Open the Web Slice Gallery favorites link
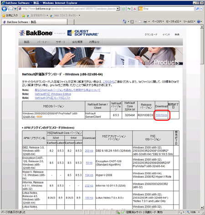 (x=65, y=15)
